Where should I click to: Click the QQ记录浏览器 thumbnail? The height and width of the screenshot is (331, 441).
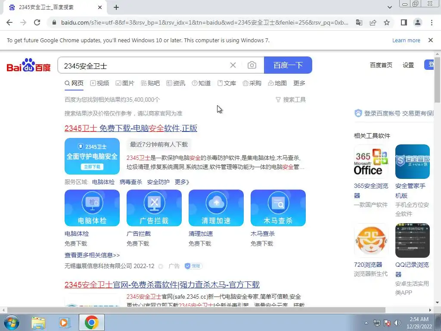click(412, 240)
